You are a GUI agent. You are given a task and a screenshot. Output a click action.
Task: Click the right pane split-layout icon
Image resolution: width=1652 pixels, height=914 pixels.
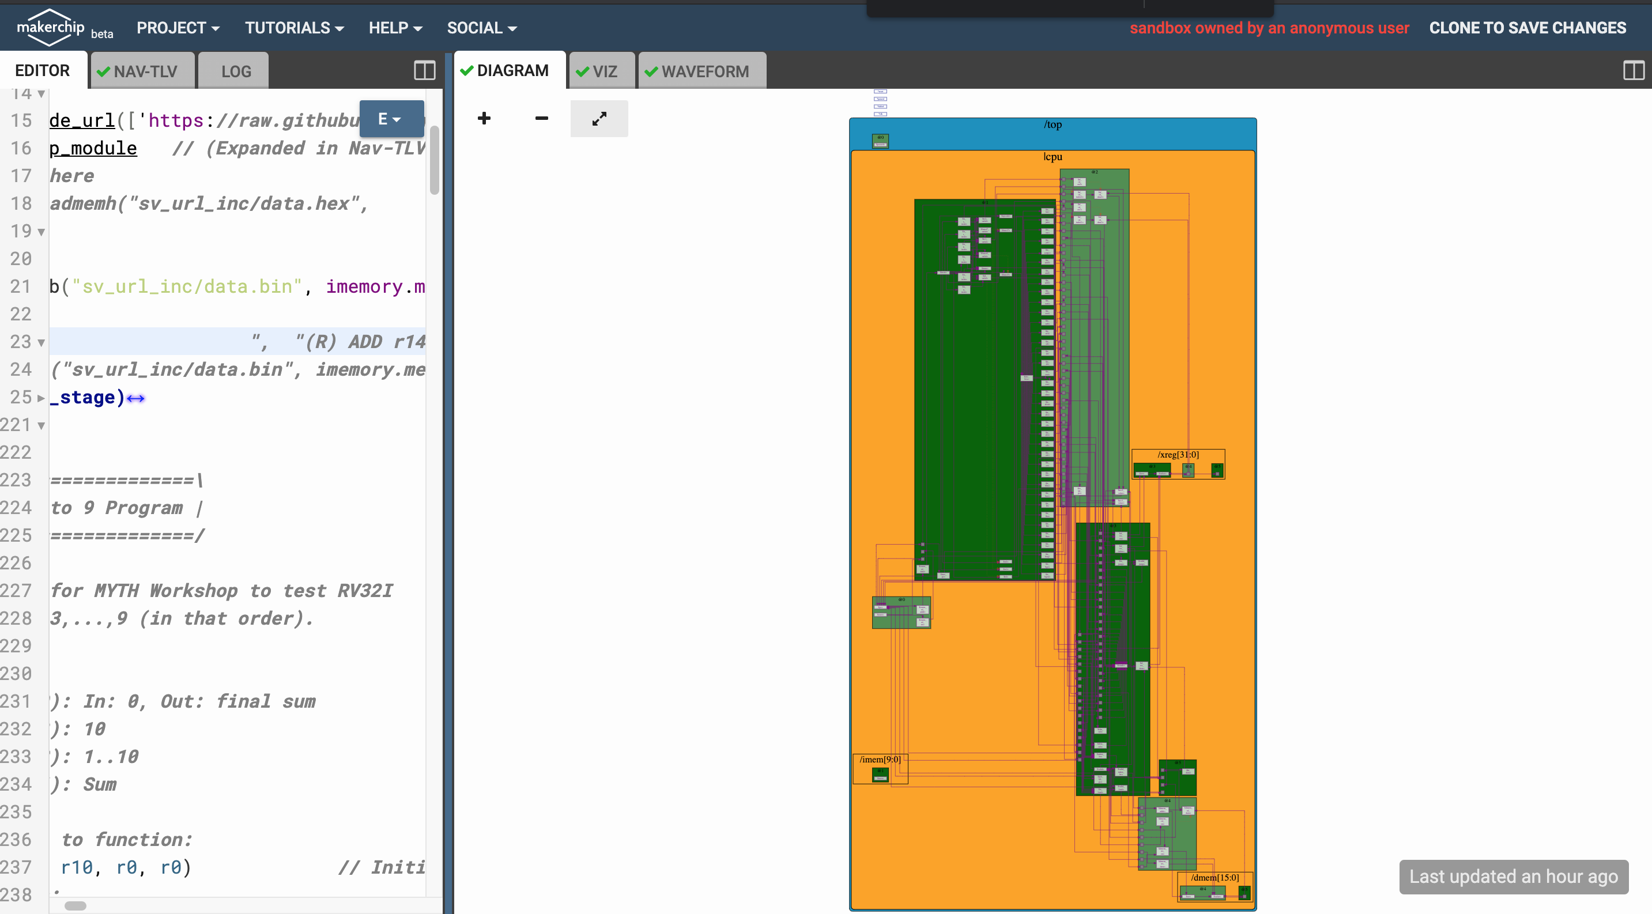click(1633, 70)
